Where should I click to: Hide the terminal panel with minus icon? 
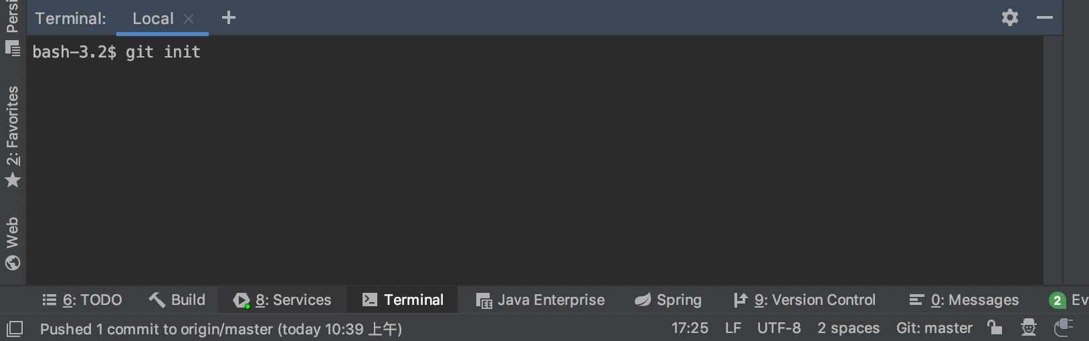pos(1044,18)
